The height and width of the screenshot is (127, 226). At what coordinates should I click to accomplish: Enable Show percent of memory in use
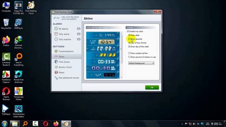point(129,57)
